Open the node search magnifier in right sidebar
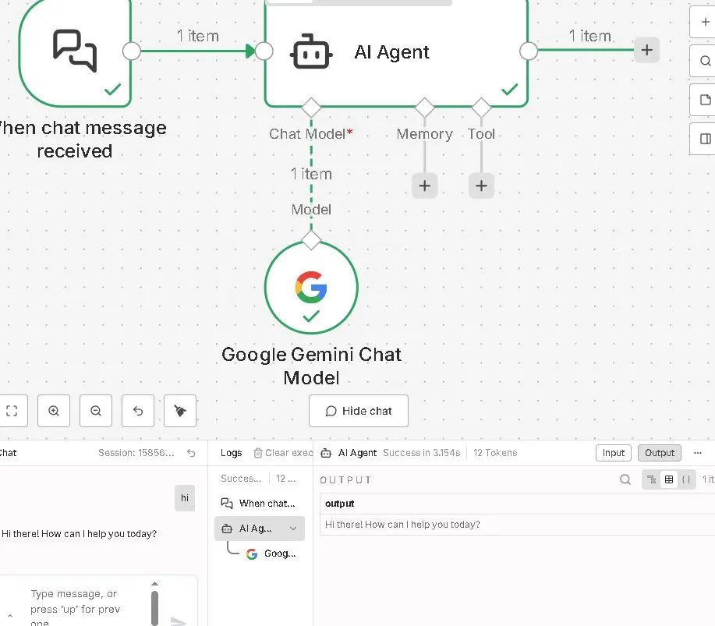Image resolution: width=715 pixels, height=626 pixels. pos(705,61)
